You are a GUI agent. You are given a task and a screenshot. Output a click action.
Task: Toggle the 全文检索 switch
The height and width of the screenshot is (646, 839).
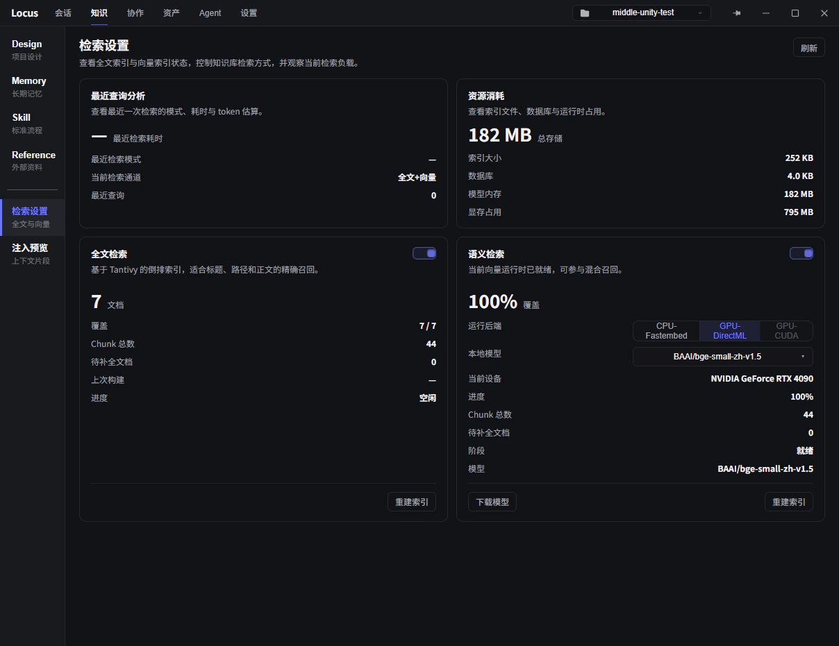[x=424, y=253]
